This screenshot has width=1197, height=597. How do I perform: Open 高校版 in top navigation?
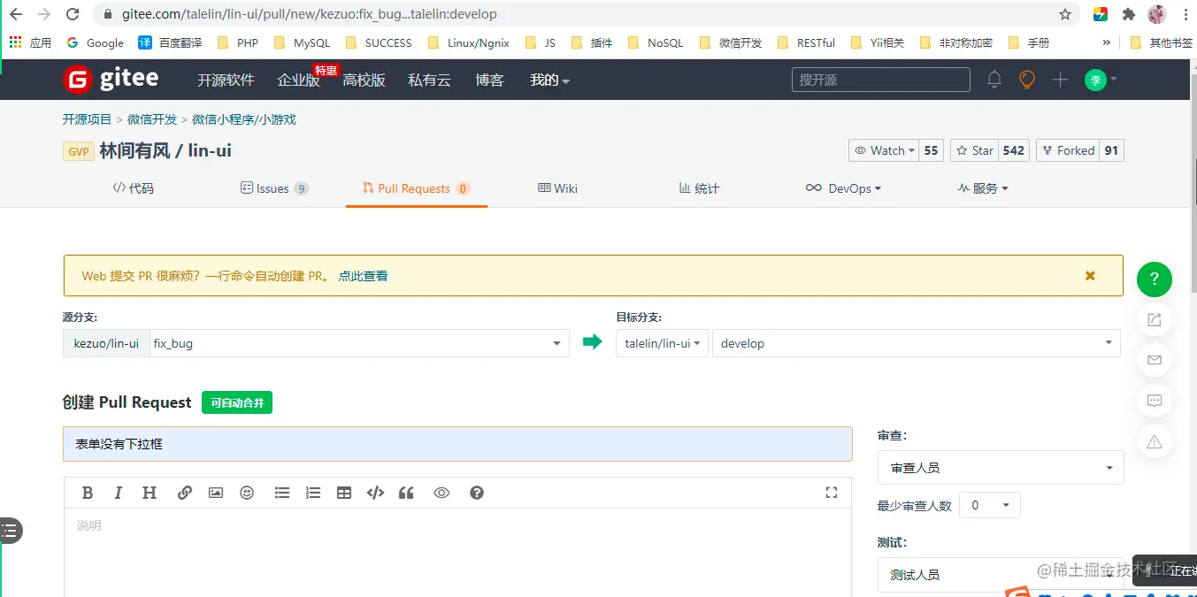click(x=364, y=80)
